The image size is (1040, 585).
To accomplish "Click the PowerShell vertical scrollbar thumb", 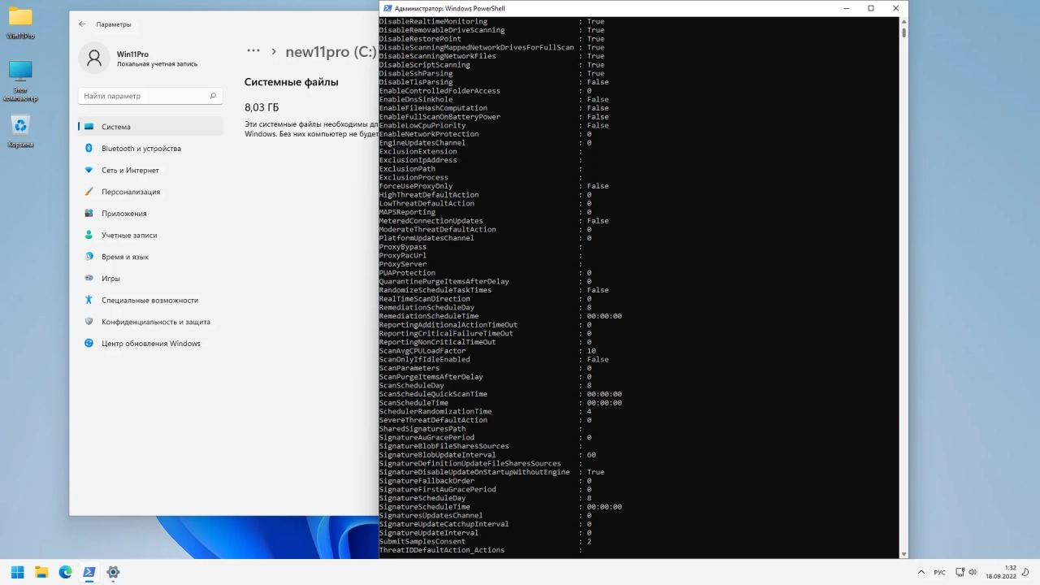I will (x=903, y=32).
